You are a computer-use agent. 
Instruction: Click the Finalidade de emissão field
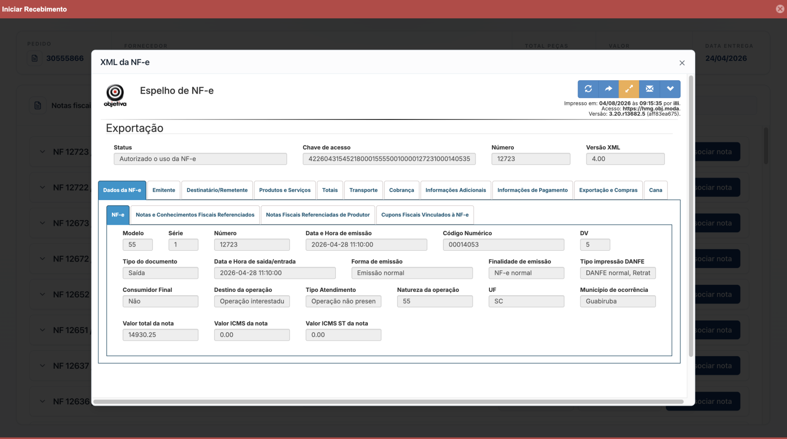(x=526, y=273)
